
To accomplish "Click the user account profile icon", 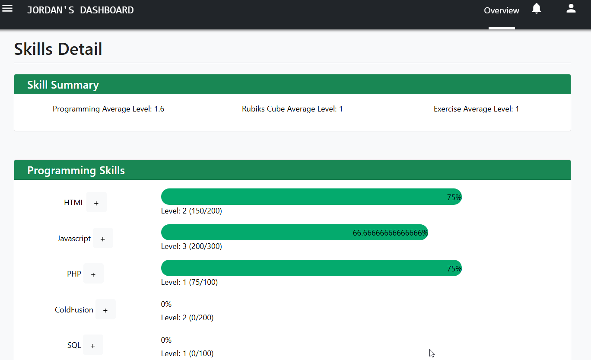I will [571, 9].
